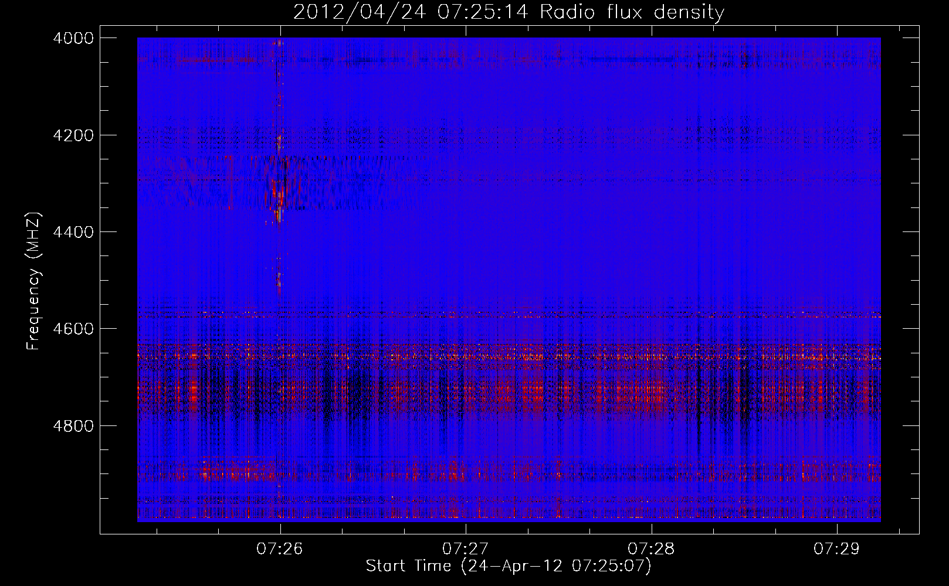949x586 pixels.
Task: Select the 4200 frequency tick label
Action: click(73, 135)
